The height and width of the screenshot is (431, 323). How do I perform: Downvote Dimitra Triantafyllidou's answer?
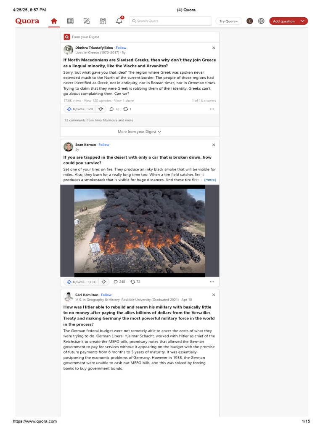(101, 109)
